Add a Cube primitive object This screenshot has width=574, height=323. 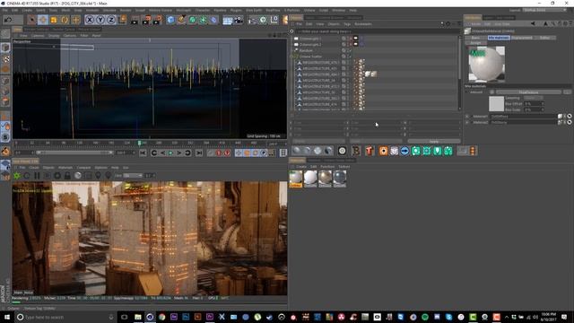(x=170, y=20)
